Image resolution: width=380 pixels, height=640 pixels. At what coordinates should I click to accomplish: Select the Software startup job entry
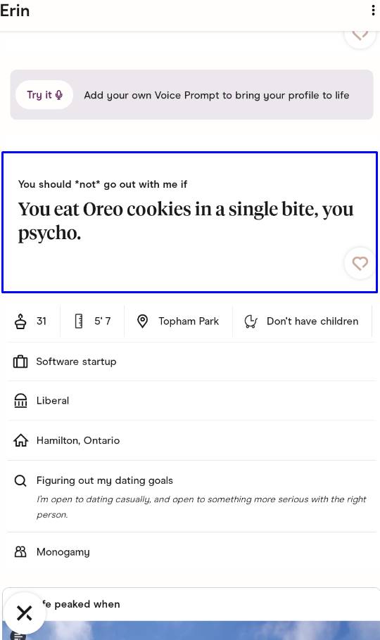point(77,361)
